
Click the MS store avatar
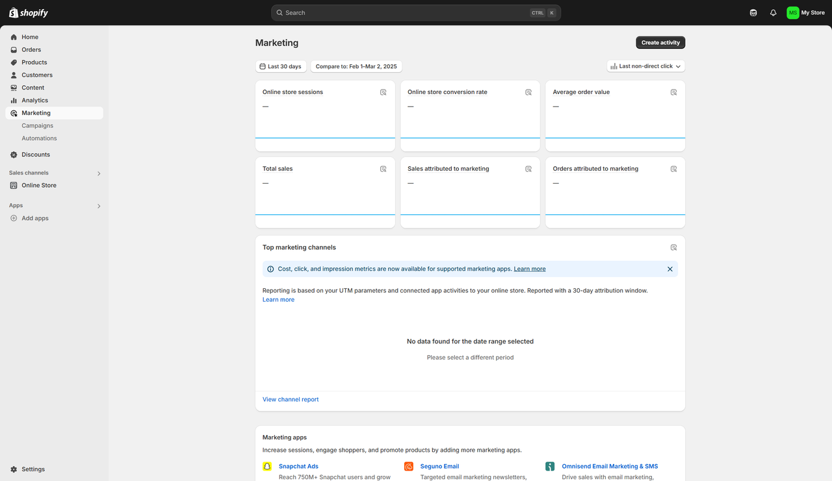[792, 13]
